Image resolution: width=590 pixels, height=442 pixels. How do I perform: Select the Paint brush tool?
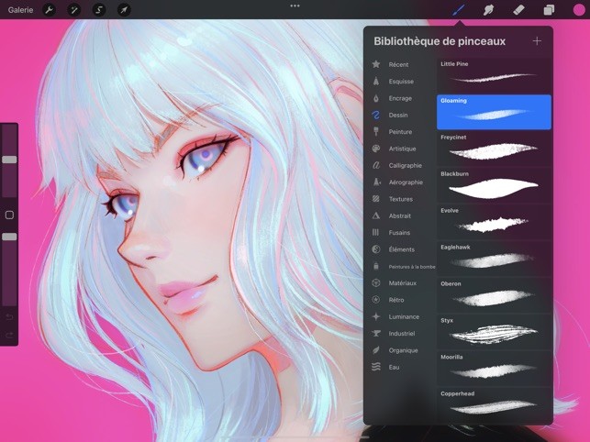[458, 10]
